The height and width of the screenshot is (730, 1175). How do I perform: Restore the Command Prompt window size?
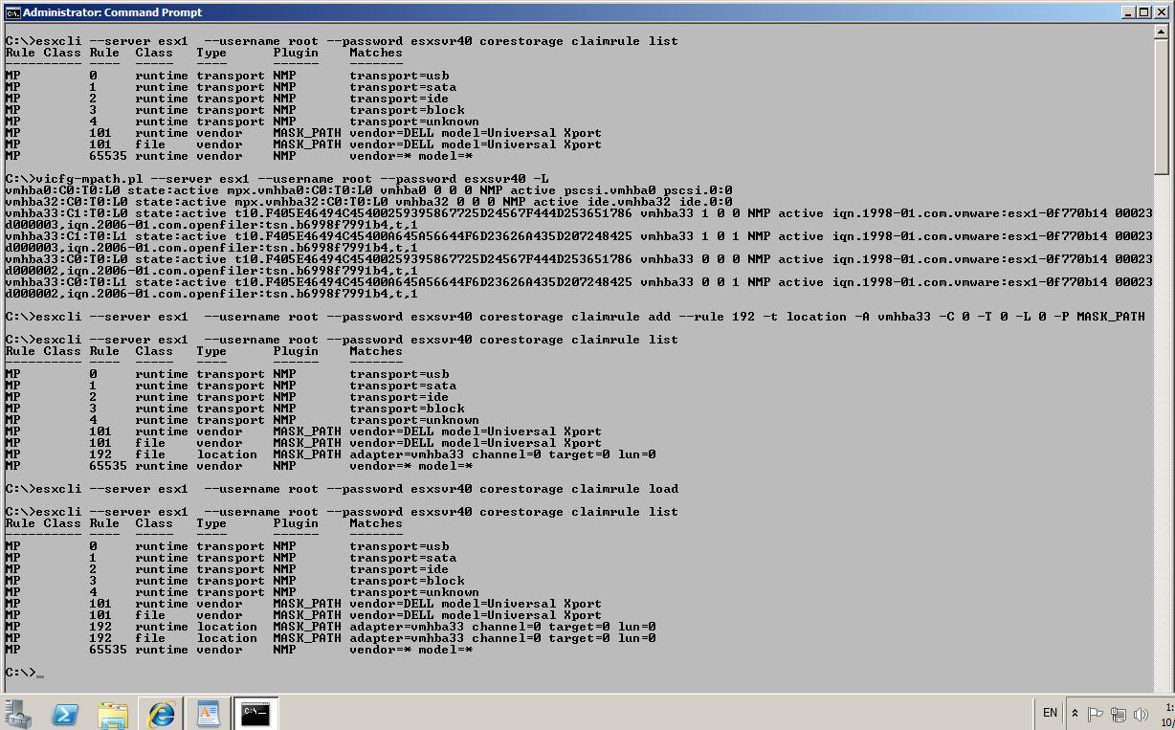click(x=1144, y=11)
